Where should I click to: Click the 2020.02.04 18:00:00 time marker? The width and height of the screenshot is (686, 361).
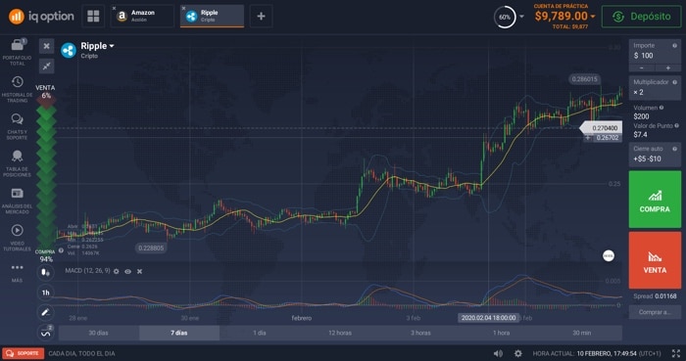click(489, 318)
